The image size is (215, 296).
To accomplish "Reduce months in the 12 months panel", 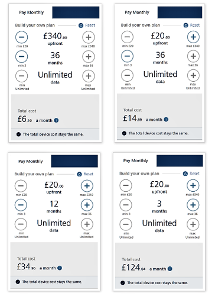I will [21, 205].
